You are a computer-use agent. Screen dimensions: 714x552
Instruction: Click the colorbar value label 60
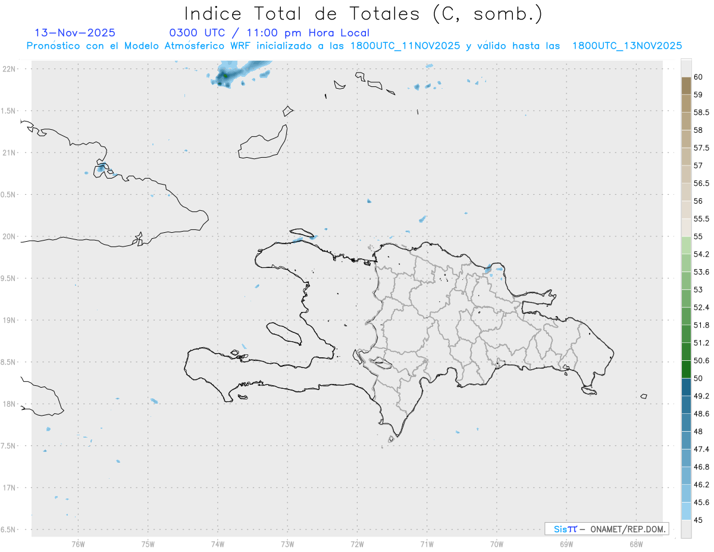coord(699,77)
